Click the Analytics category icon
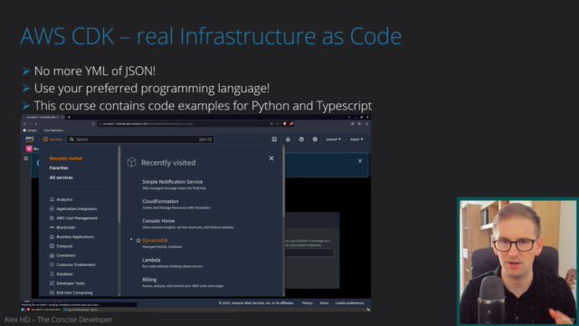This screenshot has width=579, height=326. click(x=52, y=199)
